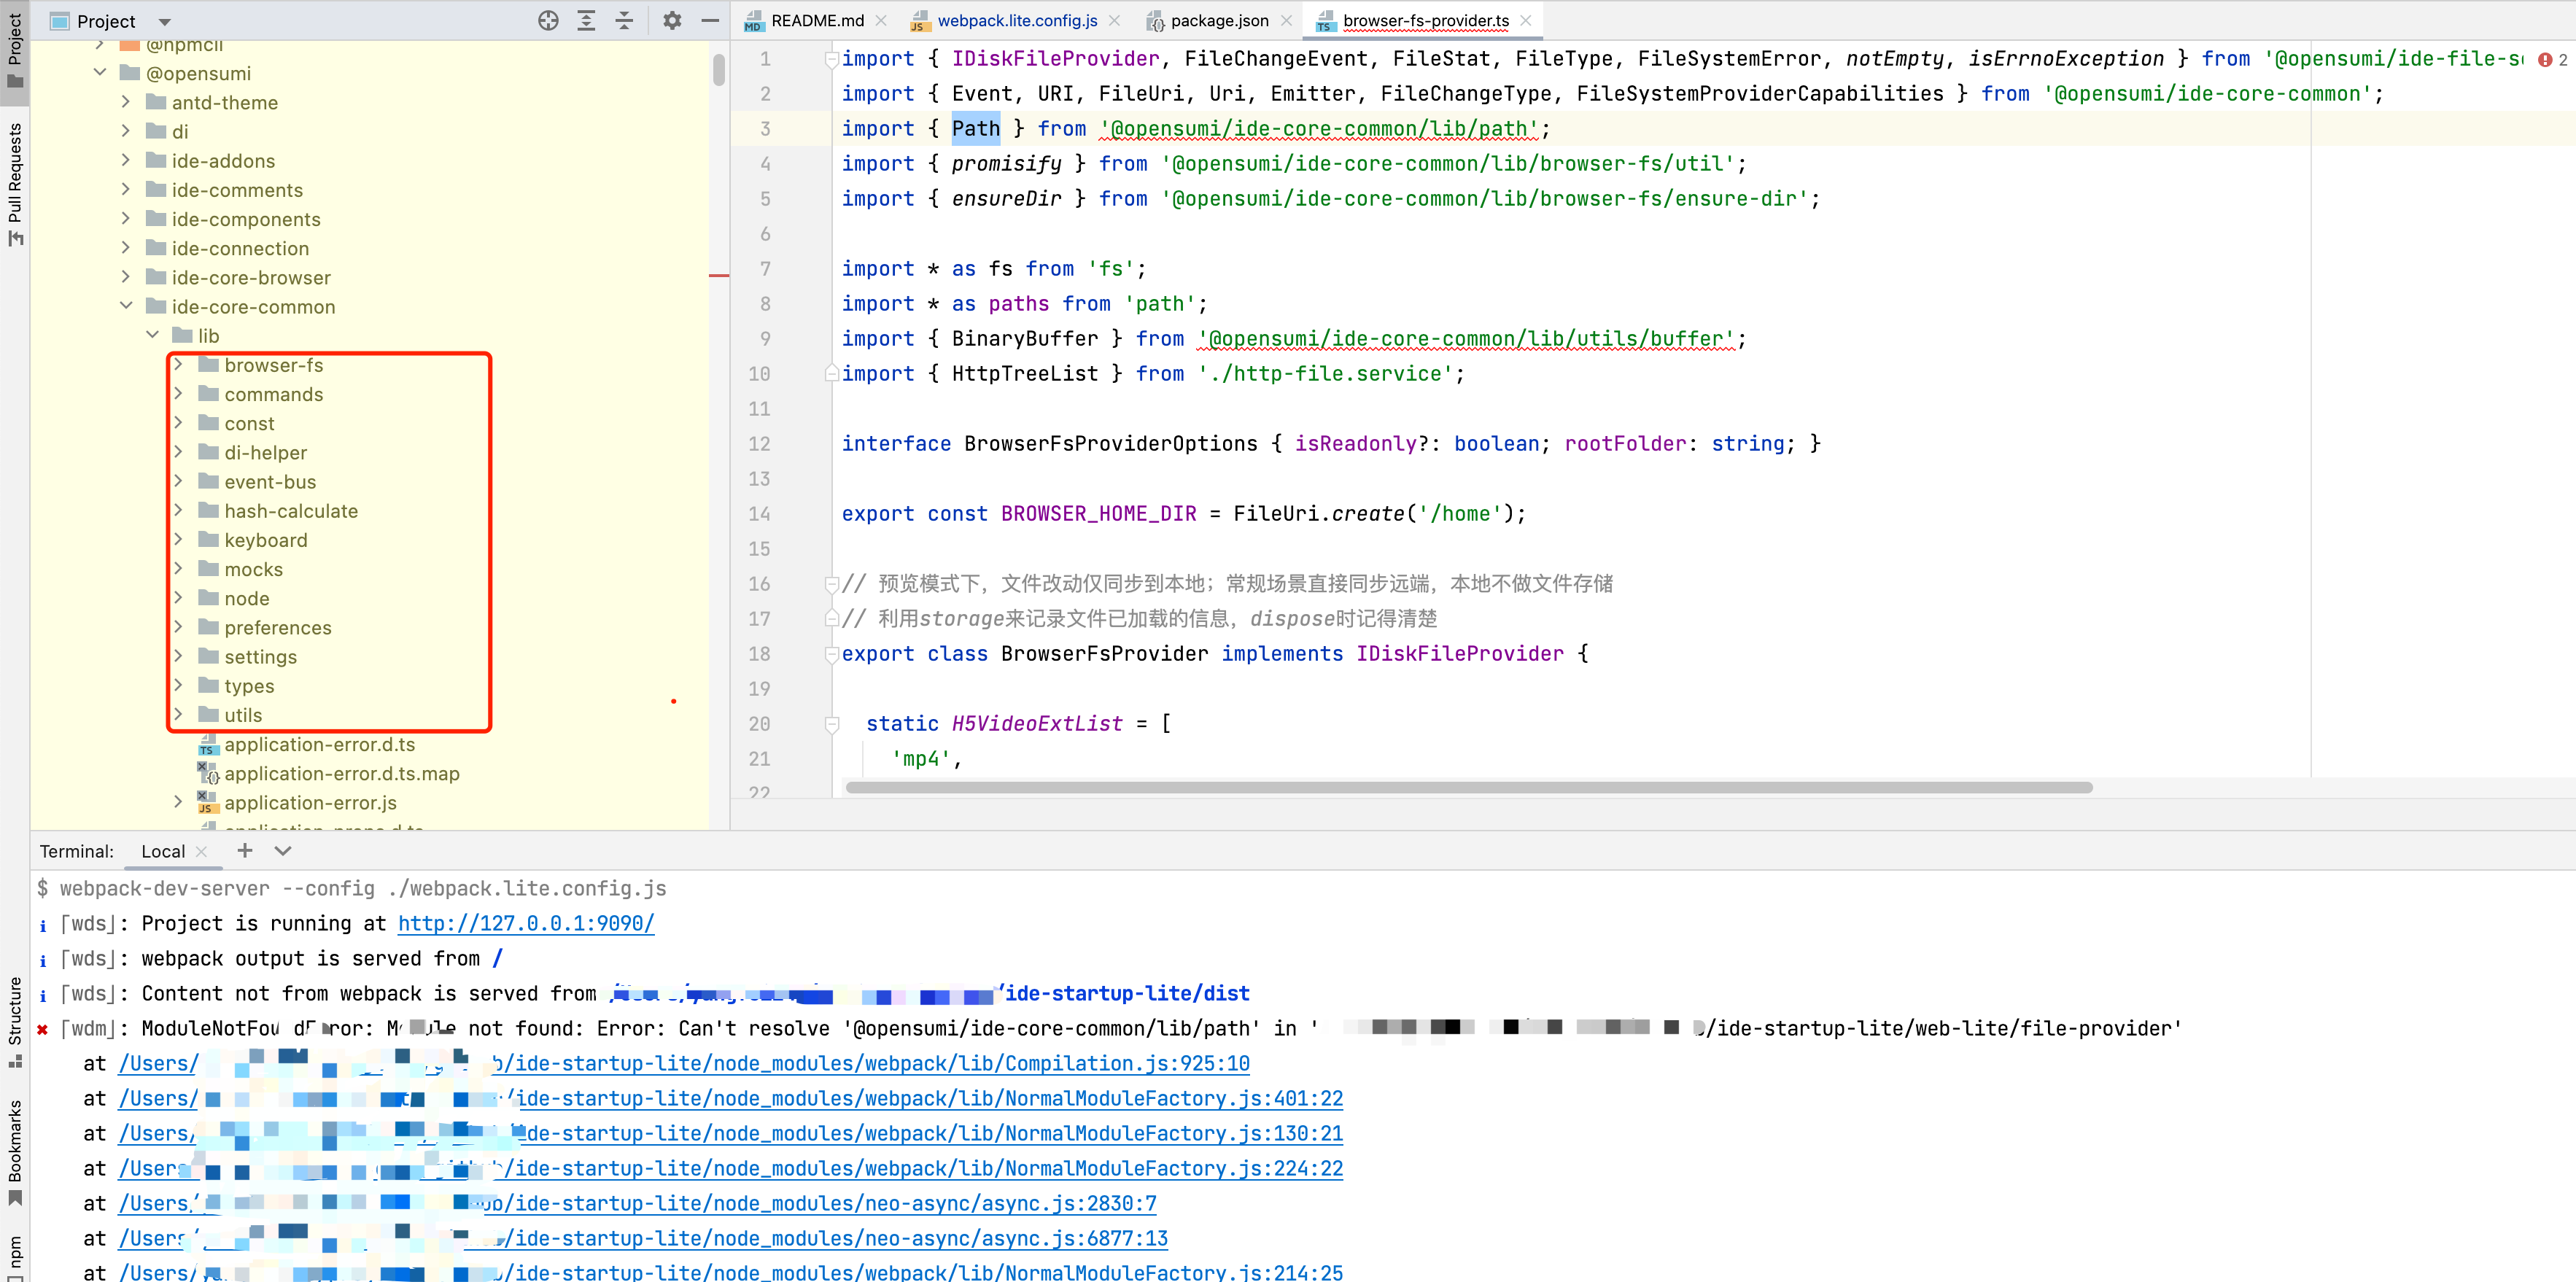Collapse the ide-core-common folder
Image resolution: width=2576 pixels, height=1282 pixels.
click(126, 306)
